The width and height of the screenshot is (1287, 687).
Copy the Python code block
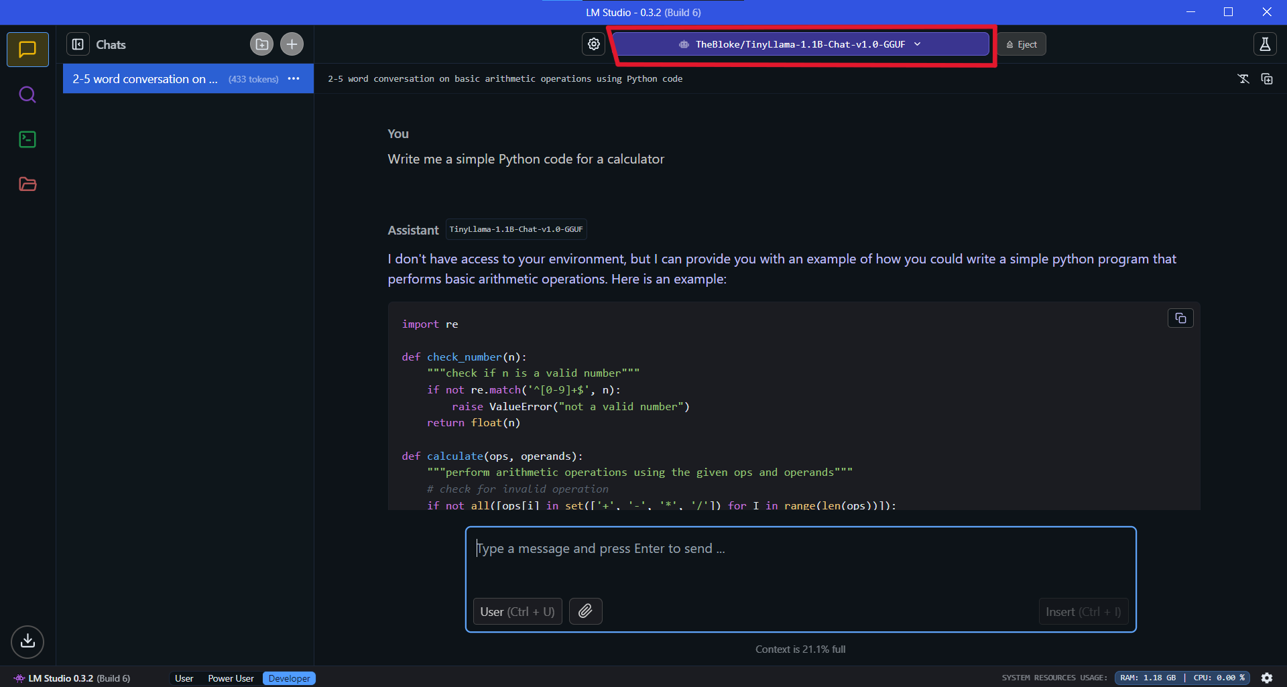(x=1180, y=318)
